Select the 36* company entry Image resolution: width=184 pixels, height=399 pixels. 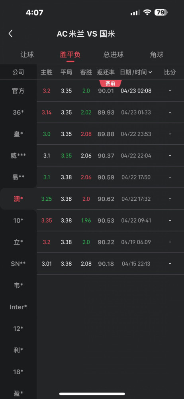[18, 113]
